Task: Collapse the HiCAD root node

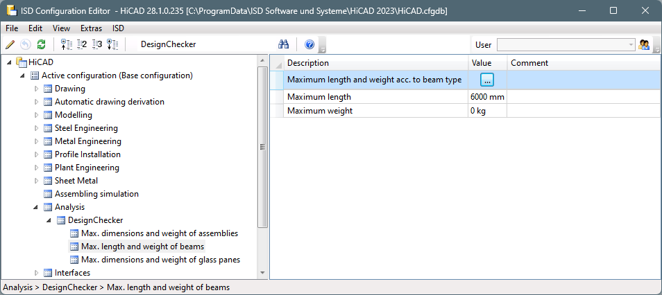Action: 9,62
